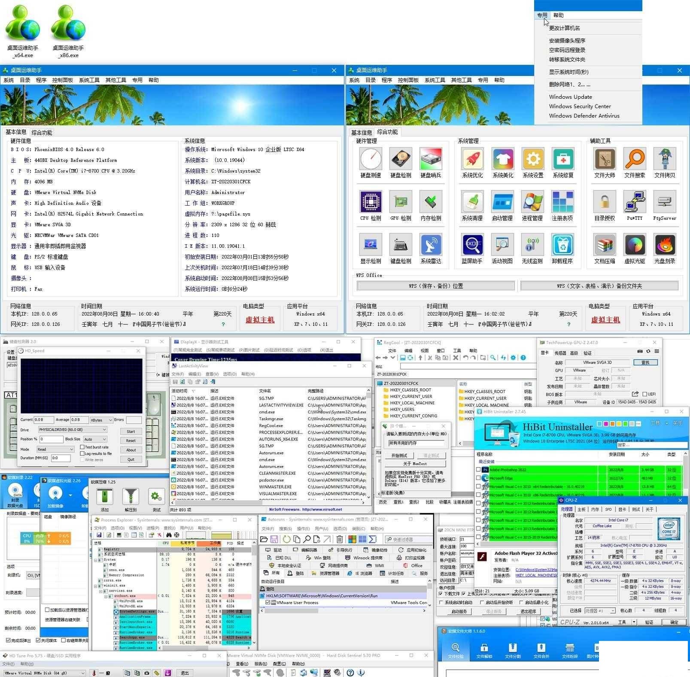The height and width of the screenshot is (677, 690).
Task: Open the 蓝屏助手 blue screen helper
Action: [472, 245]
